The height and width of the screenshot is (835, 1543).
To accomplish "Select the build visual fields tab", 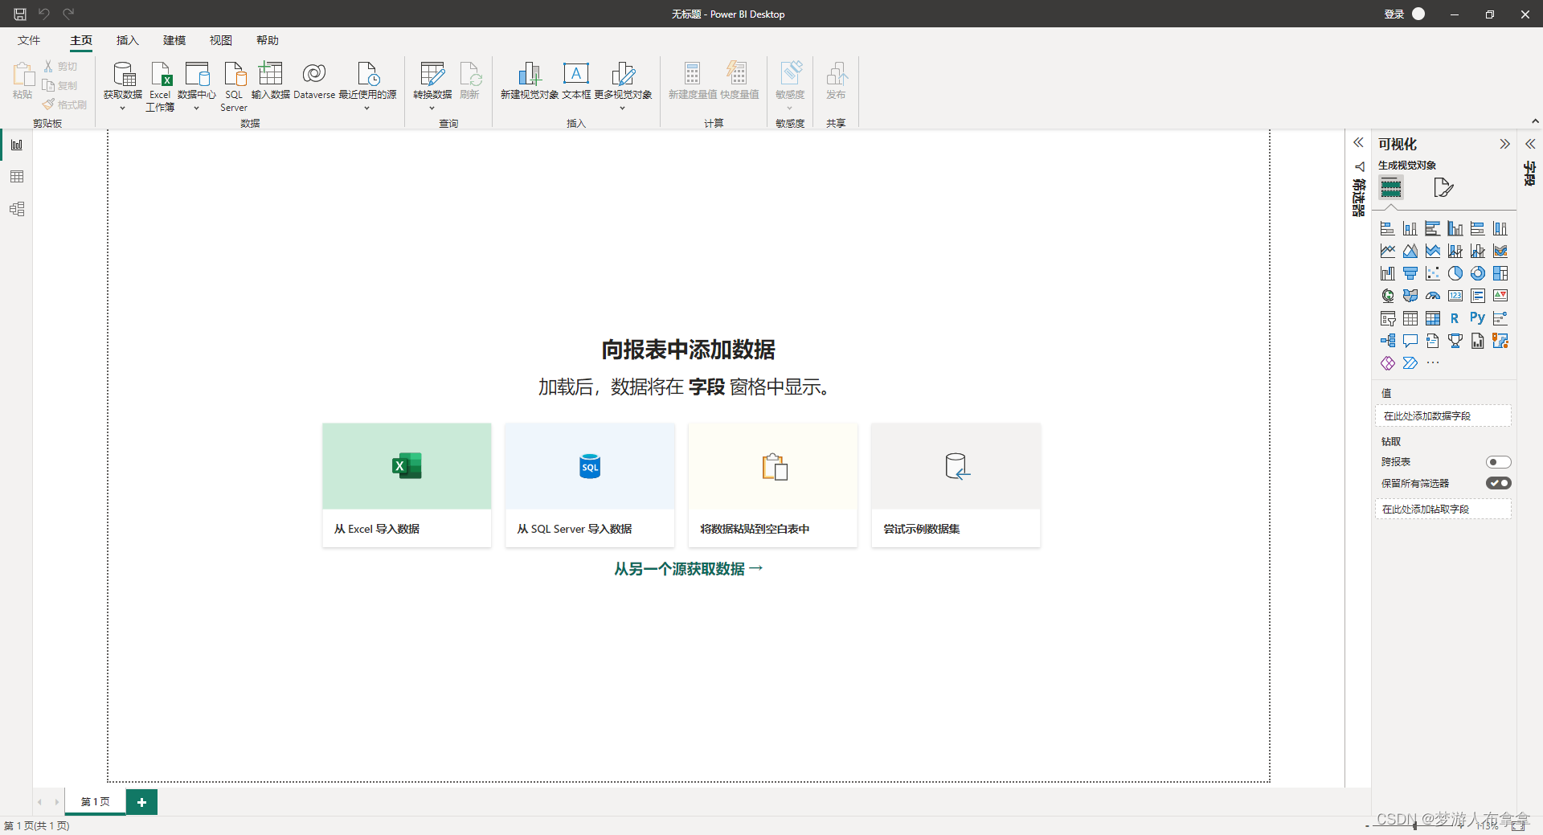I will click(1391, 188).
